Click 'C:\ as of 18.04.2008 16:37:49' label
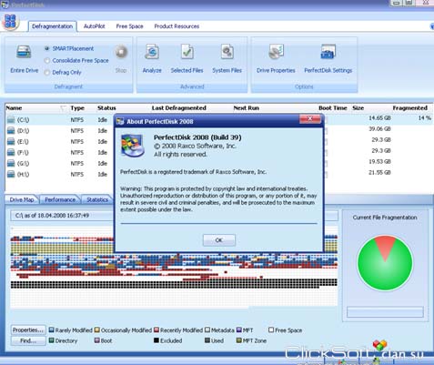The width and height of the screenshot is (434, 365). 52,216
